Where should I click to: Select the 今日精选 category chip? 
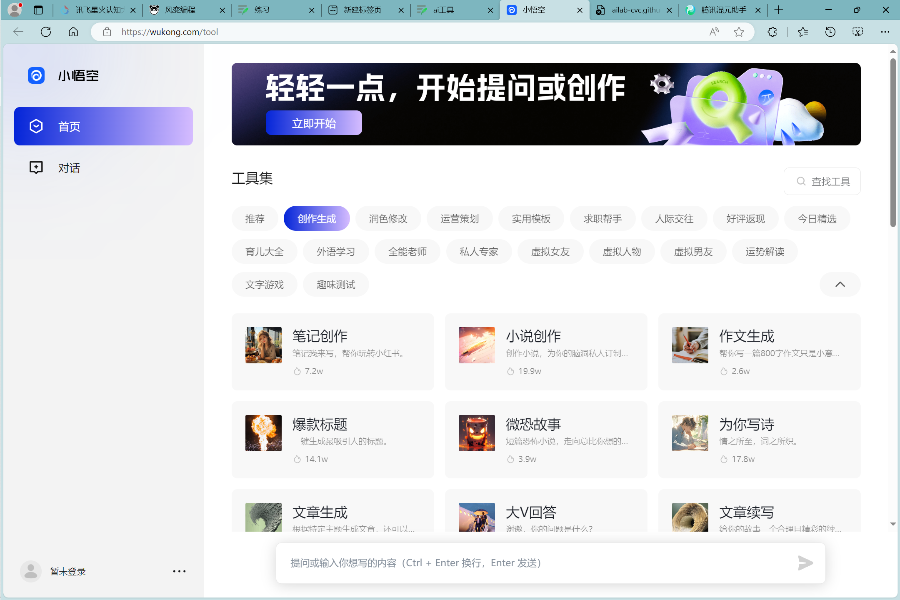(817, 218)
